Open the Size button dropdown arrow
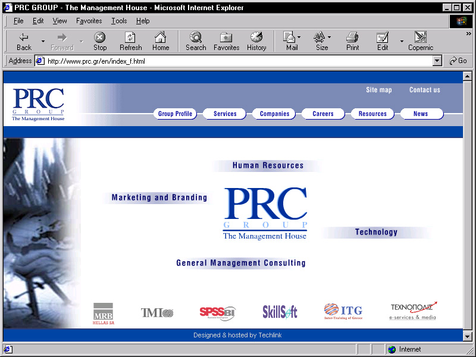This screenshot has height=357, width=476. tap(330, 37)
